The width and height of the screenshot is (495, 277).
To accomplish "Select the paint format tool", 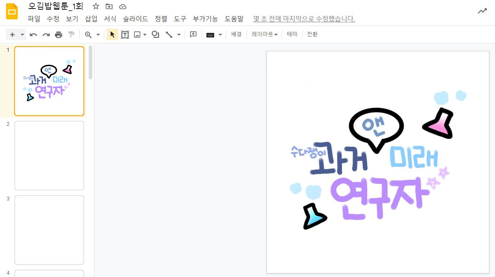I will 71,34.
